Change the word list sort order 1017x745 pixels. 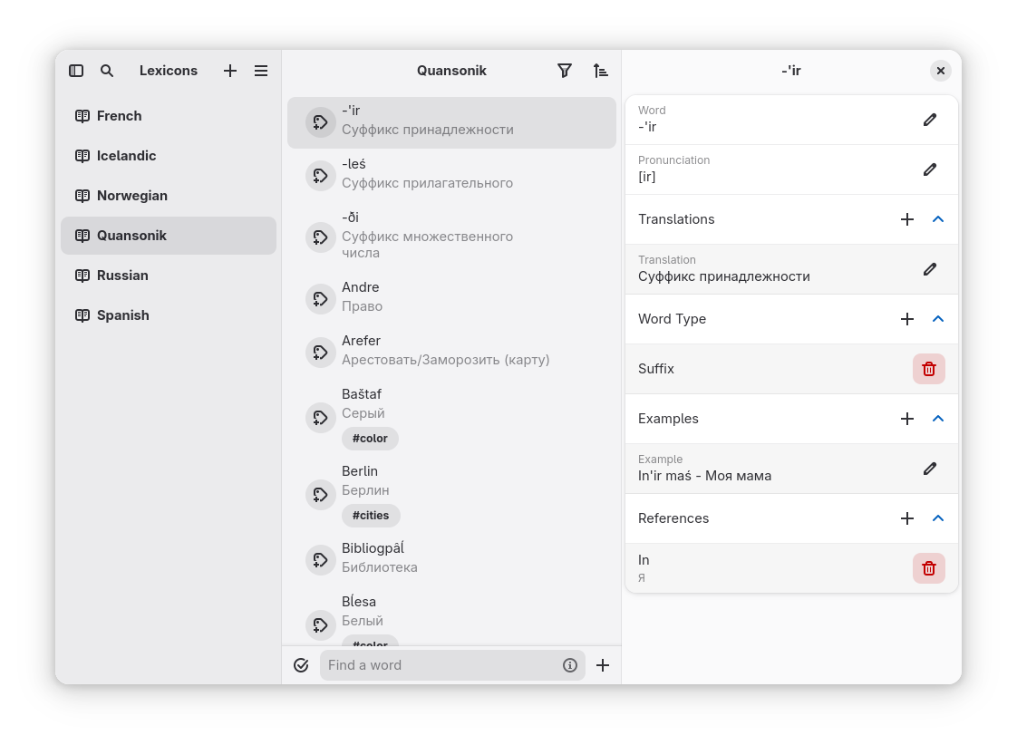[600, 71]
